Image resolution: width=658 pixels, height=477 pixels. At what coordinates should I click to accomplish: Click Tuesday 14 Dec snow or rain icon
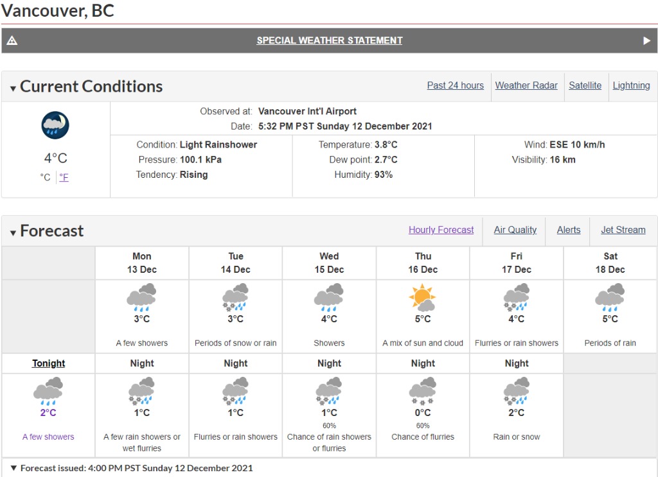tap(235, 298)
